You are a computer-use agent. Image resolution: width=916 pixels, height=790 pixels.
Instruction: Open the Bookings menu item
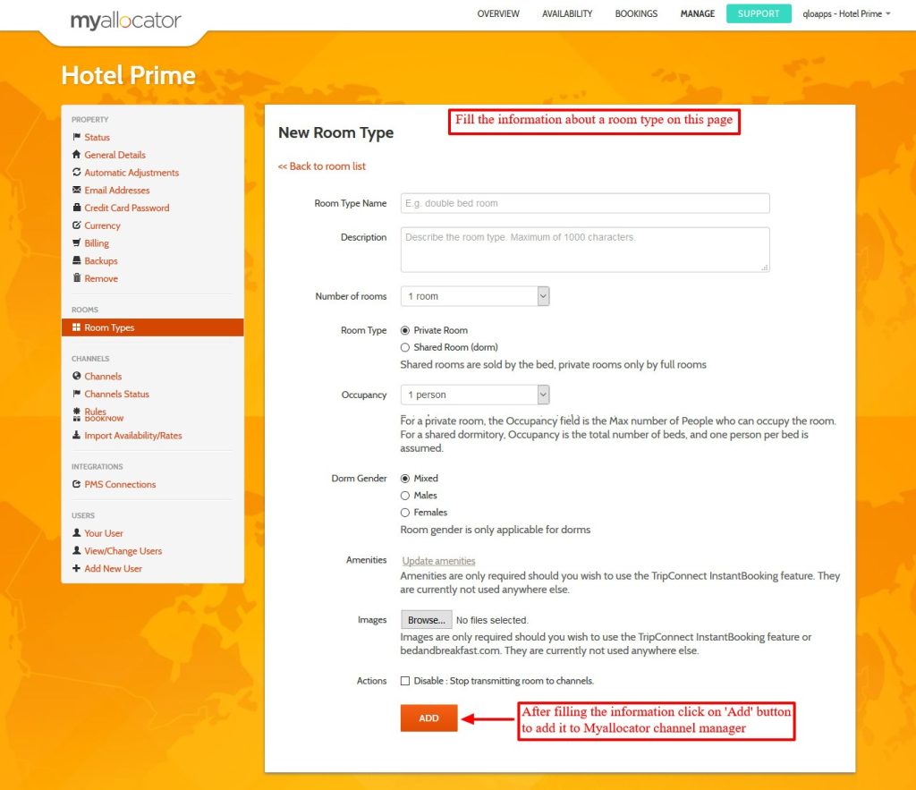tap(636, 14)
